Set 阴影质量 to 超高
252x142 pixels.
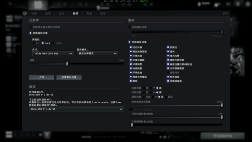point(166,97)
